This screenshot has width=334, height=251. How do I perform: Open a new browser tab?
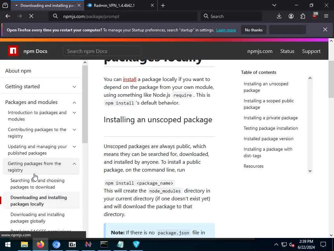(x=163, y=6)
